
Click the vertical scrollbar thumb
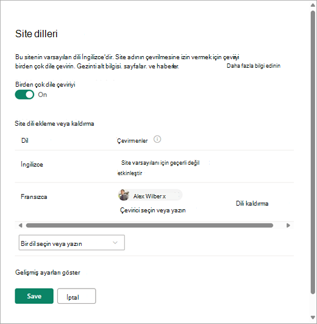[313, 152]
